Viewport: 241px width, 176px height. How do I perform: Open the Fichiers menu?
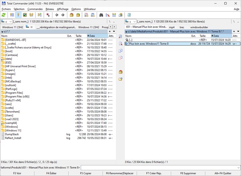point(6,9)
